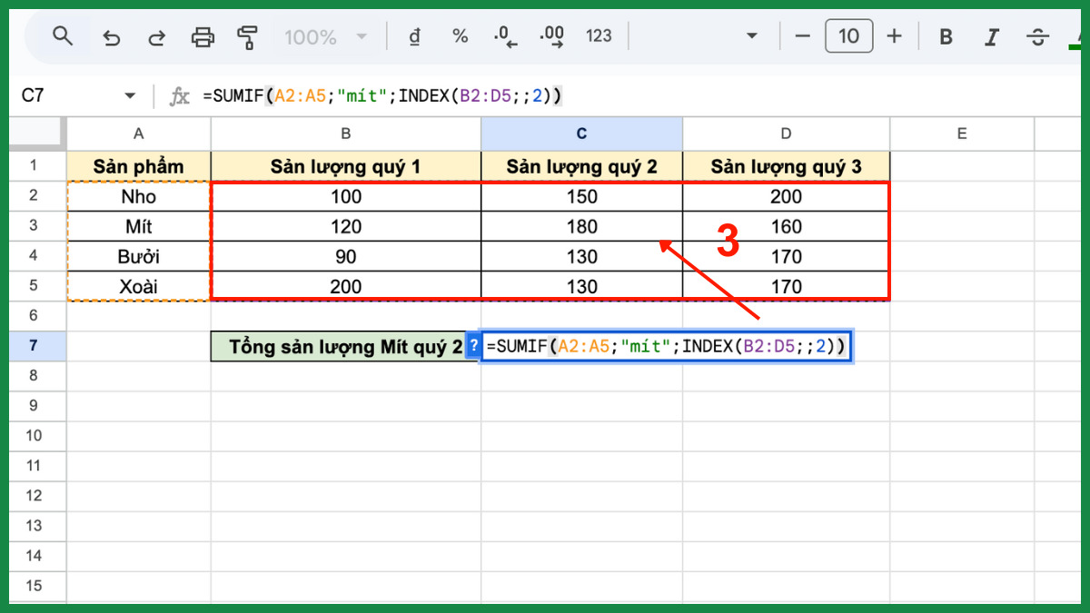Viewport: 1090px width, 613px height.
Task: Select row 7 header
Action: (34, 346)
